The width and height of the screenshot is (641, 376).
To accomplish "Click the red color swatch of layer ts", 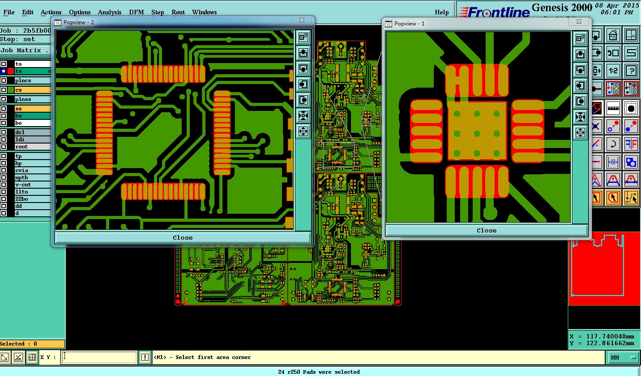I will [x=11, y=71].
